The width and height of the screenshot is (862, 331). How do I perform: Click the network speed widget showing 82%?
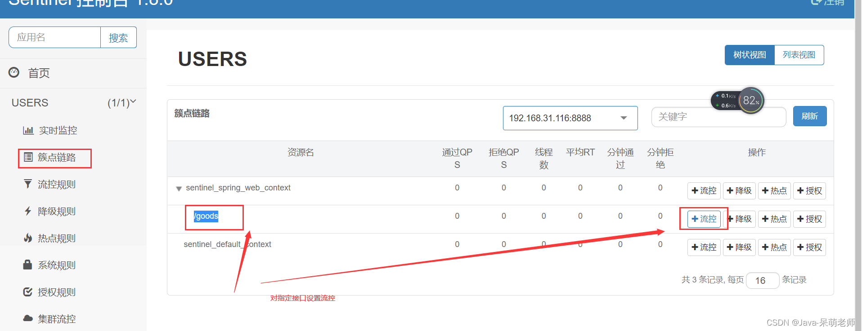(x=737, y=101)
